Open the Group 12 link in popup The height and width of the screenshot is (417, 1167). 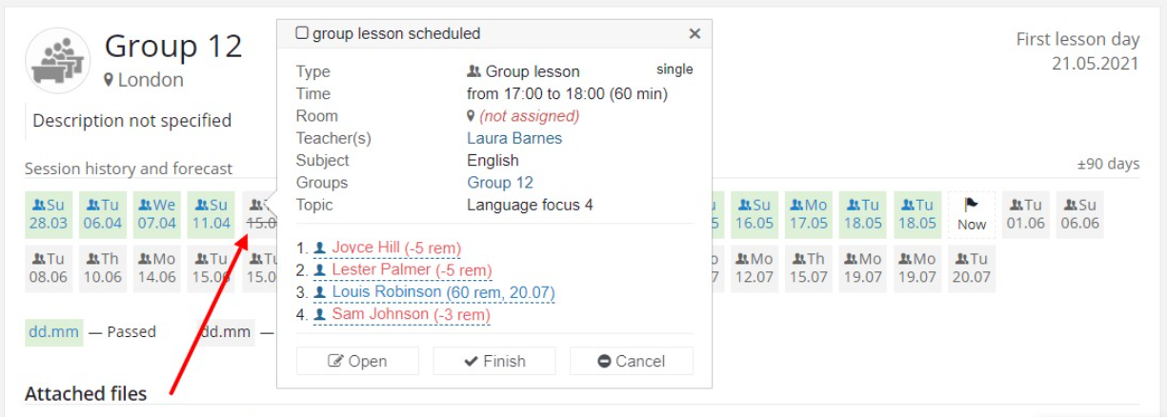(500, 183)
